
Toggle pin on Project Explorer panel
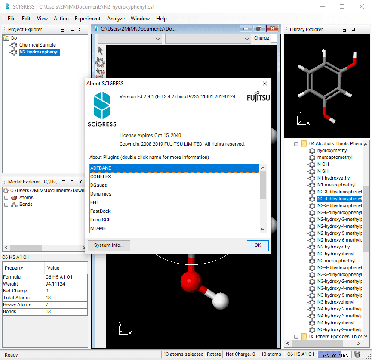[72, 30]
